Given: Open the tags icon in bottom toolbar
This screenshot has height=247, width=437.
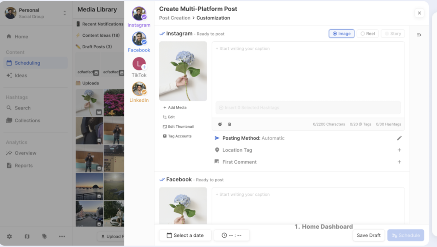Looking at the screenshot, I should (x=44, y=236).
